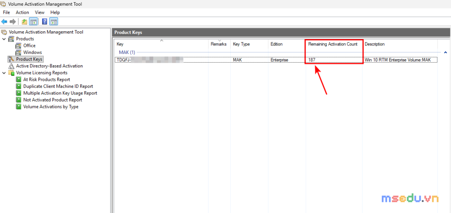This screenshot has width=451, height=213.
Task: Sort by the Description column header
Action: pyautogui.click(x=400, y=44)
